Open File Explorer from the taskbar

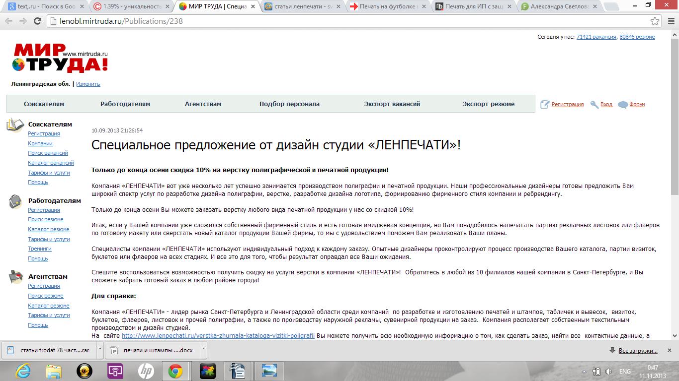54,371
